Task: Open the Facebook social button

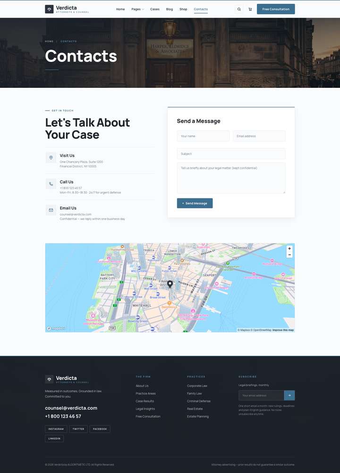Action: [x=100, y=429]
